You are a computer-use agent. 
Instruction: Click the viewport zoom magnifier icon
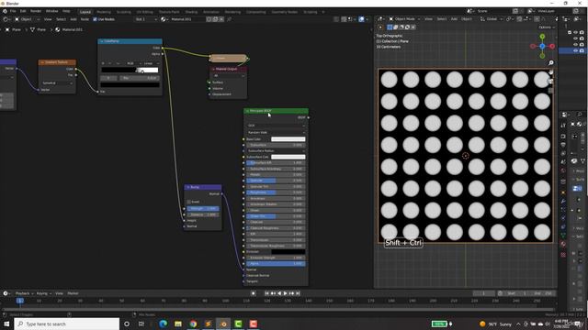[x=551, y=63]
